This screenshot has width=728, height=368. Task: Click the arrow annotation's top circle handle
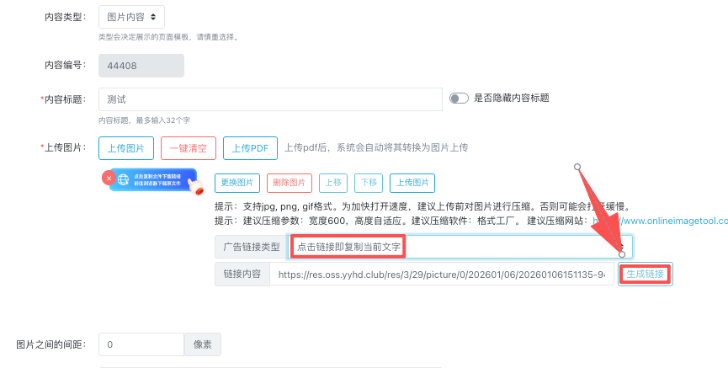pos(577,167)
